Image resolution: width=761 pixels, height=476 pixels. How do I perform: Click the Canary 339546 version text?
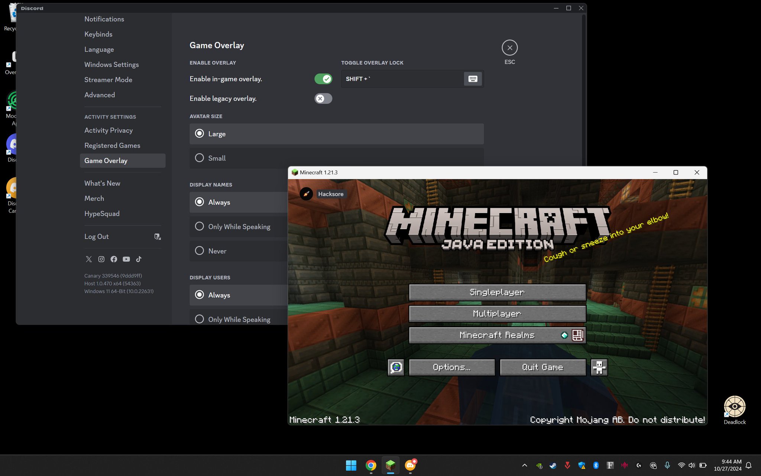113,276
